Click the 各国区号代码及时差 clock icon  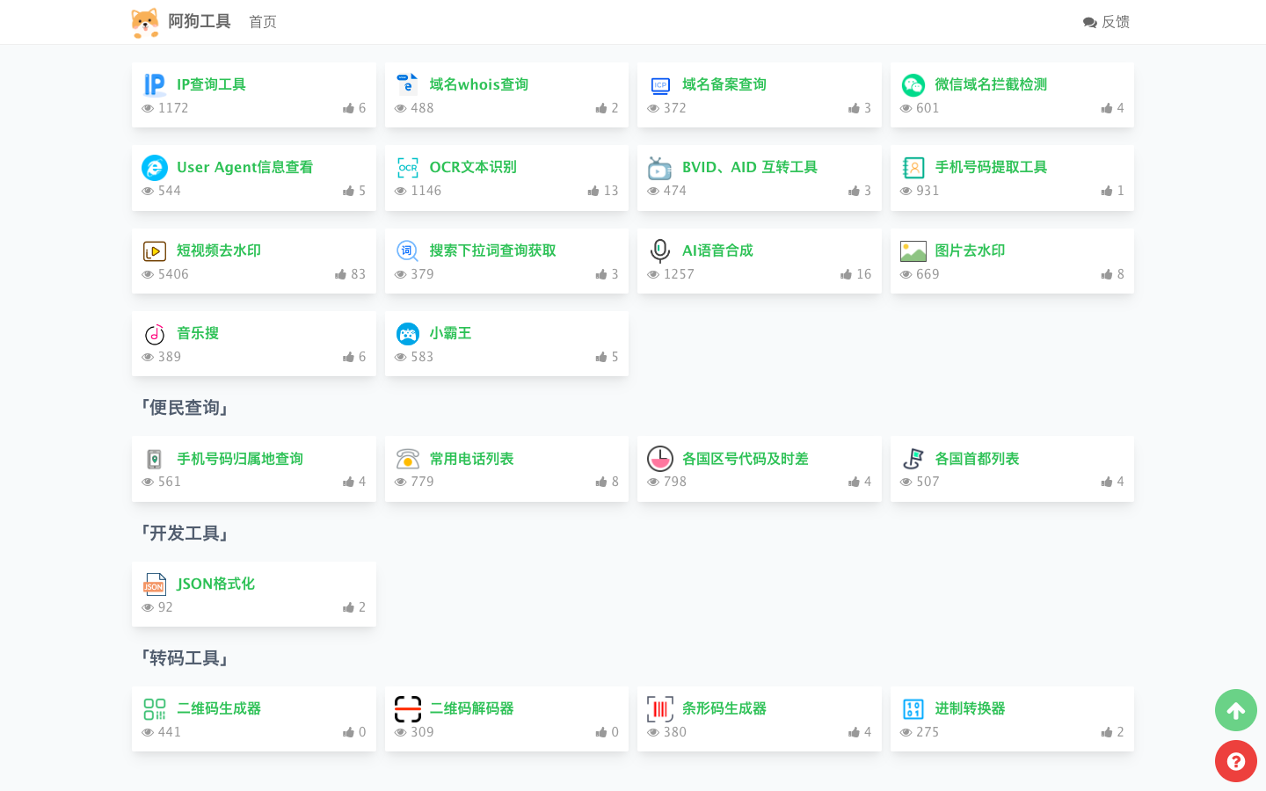coord(659,458)
